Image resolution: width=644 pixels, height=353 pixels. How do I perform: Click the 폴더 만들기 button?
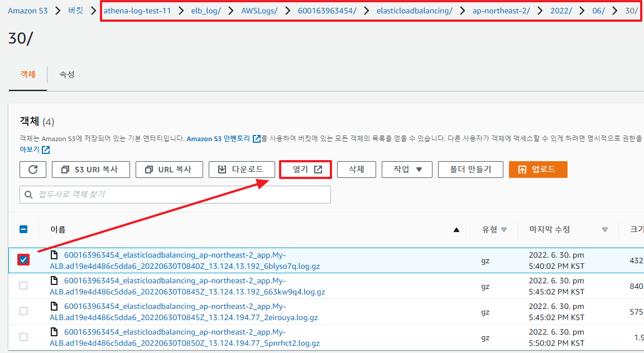pyautogui.click(x=470, y=170)
